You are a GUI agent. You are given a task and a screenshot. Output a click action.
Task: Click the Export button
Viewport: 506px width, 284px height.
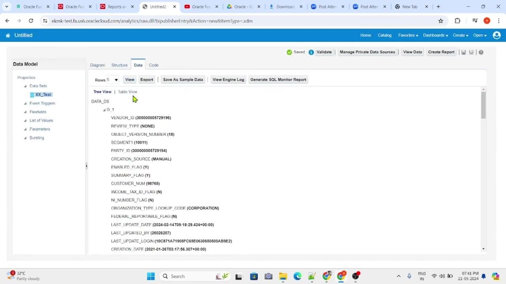tap(147, 80)
